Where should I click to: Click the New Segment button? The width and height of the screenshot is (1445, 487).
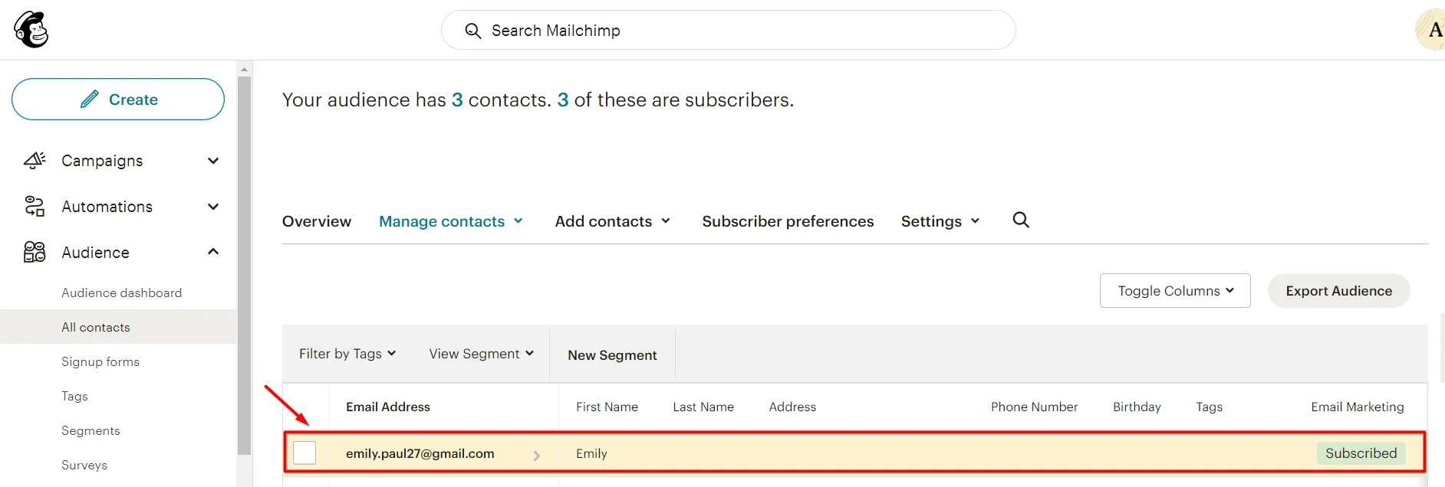click(x=612, y=355)
